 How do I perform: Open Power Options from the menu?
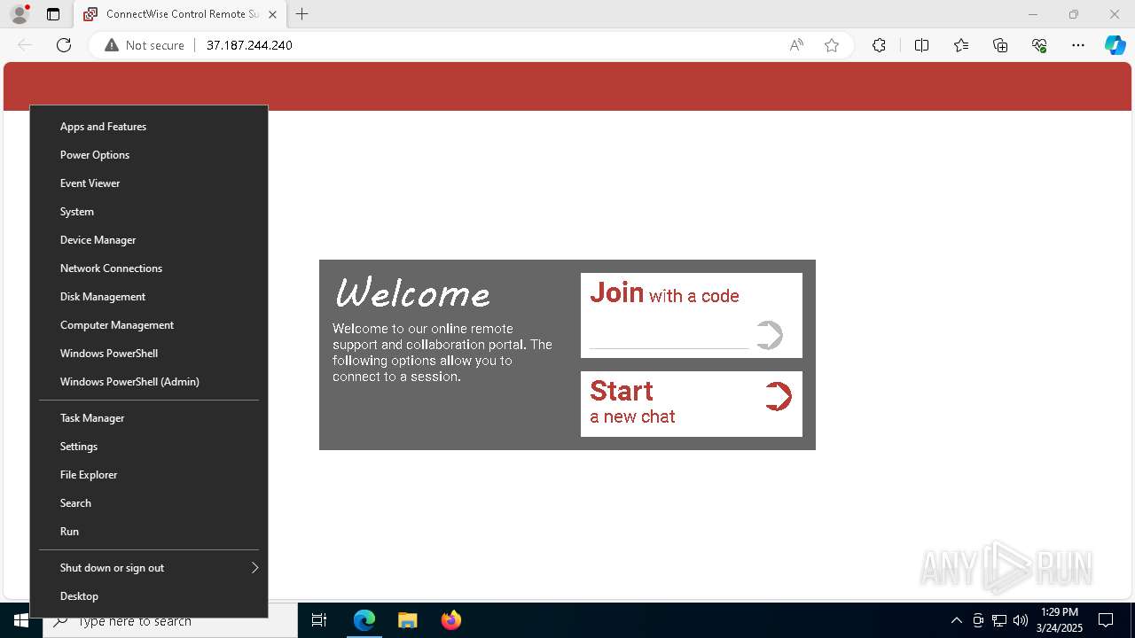pyautogui.click(x=149, y=155)
